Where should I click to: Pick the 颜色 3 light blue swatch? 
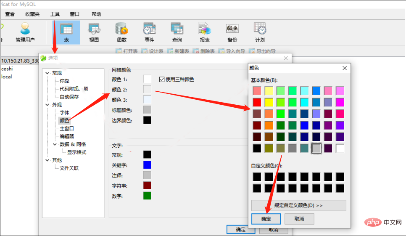click(147, 99)
